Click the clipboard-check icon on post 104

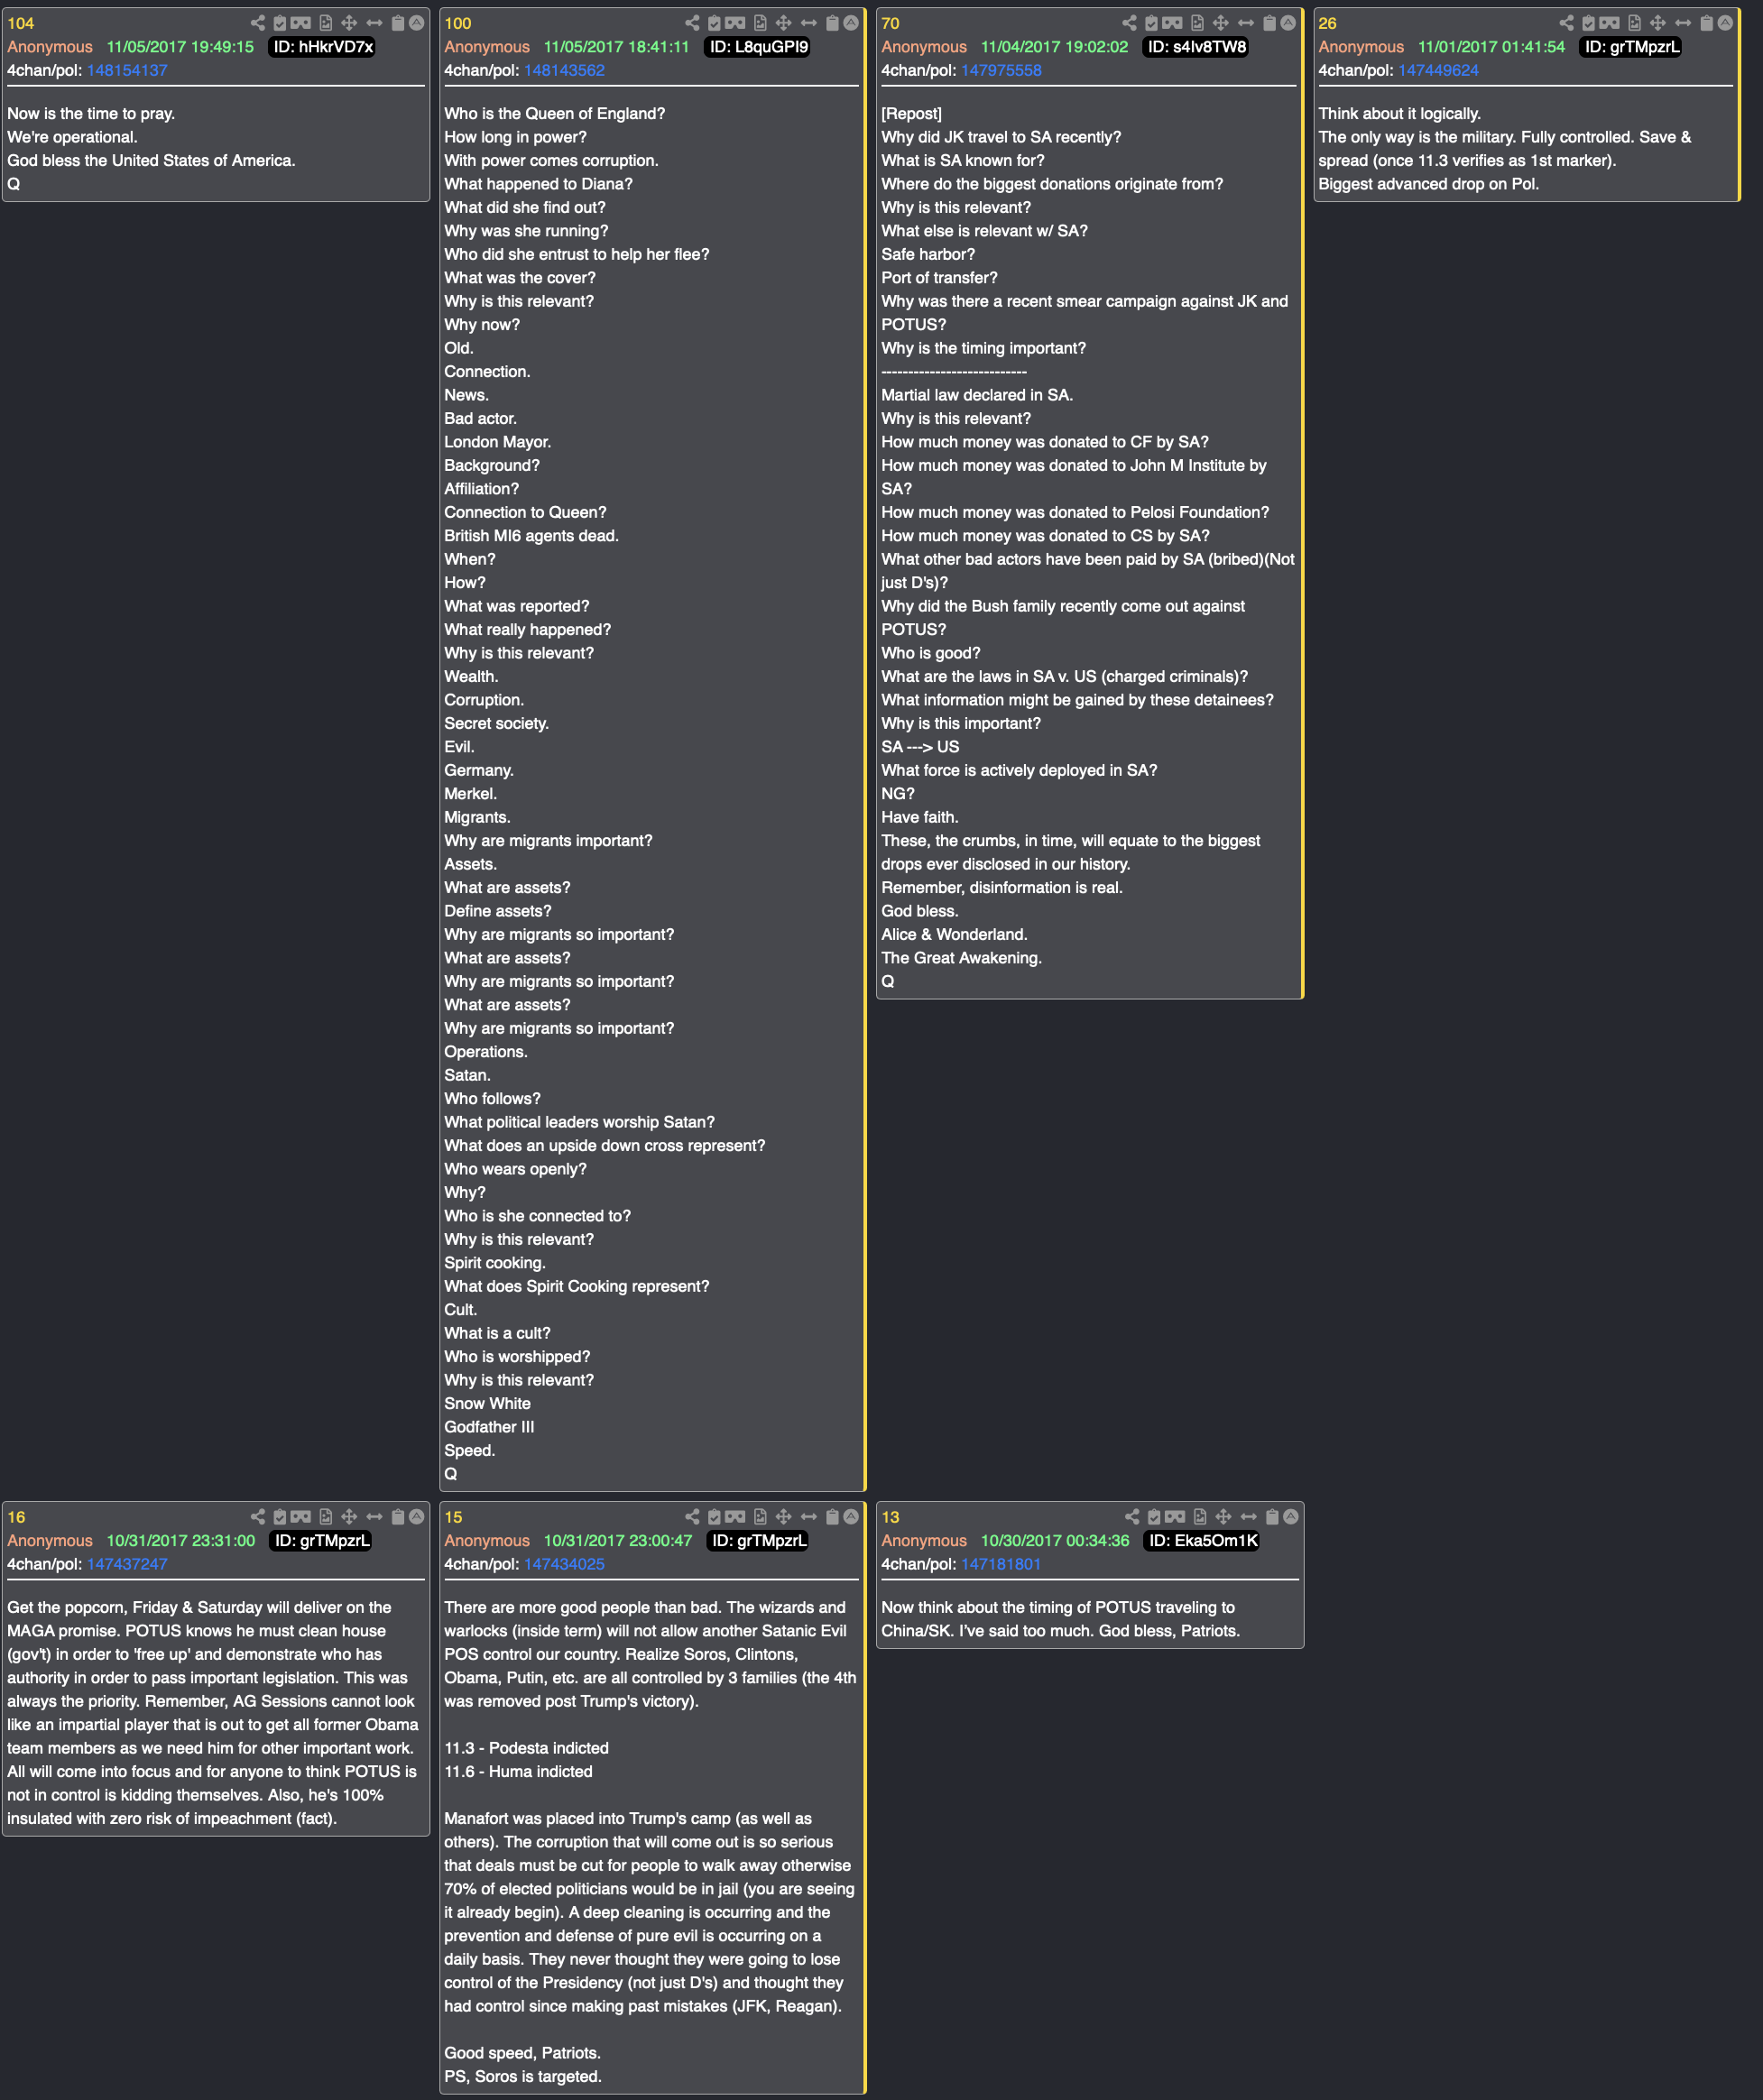[x=280, y=23]
